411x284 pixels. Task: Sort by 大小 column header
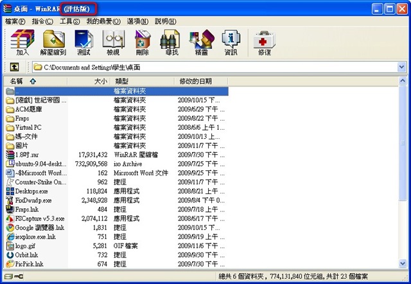click(89, 82)
